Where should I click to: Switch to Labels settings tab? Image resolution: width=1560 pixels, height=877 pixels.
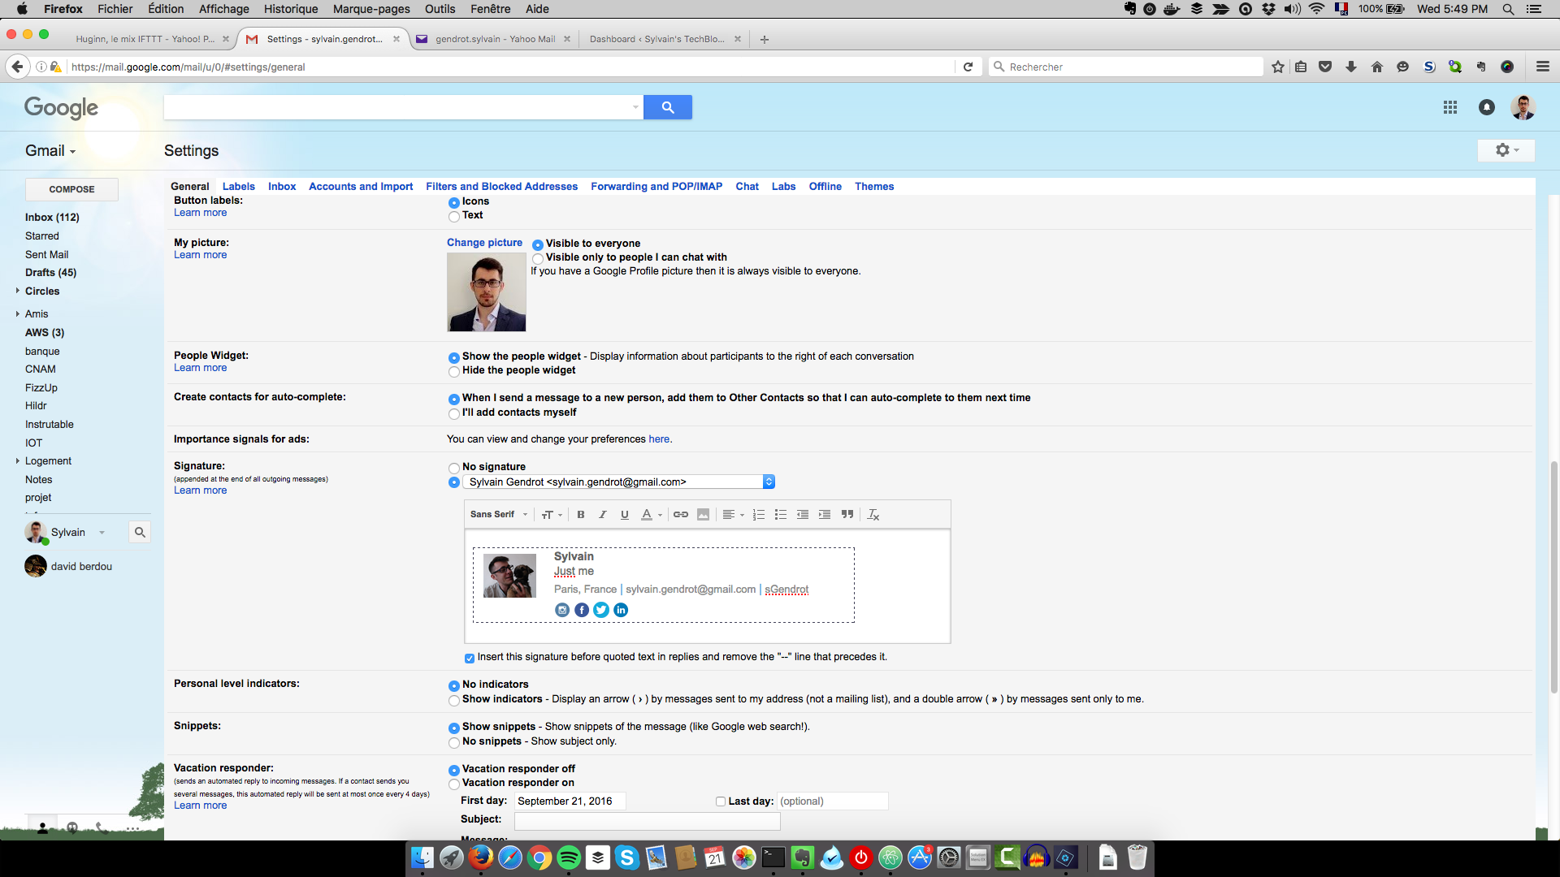pos(239,187)
